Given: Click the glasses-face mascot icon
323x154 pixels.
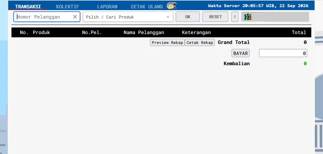Looking at the screenshot, I should (172, 6).
